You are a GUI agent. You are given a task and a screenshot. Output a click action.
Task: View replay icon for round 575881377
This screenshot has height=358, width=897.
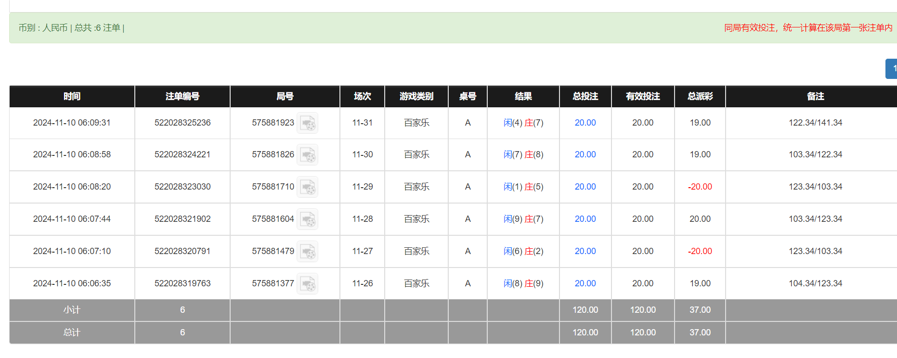(307, 284)
